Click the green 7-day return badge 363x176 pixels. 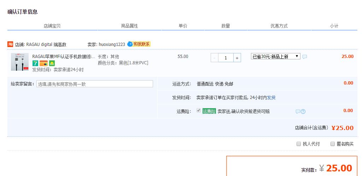35,63
